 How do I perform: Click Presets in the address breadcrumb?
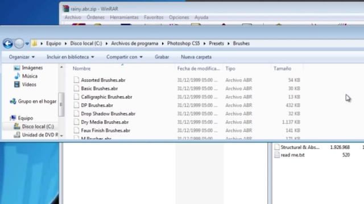pos(216,44)
